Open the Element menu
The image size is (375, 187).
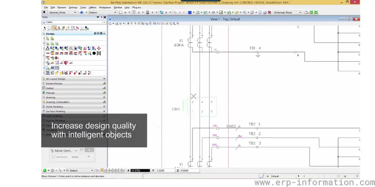[62, 7]
